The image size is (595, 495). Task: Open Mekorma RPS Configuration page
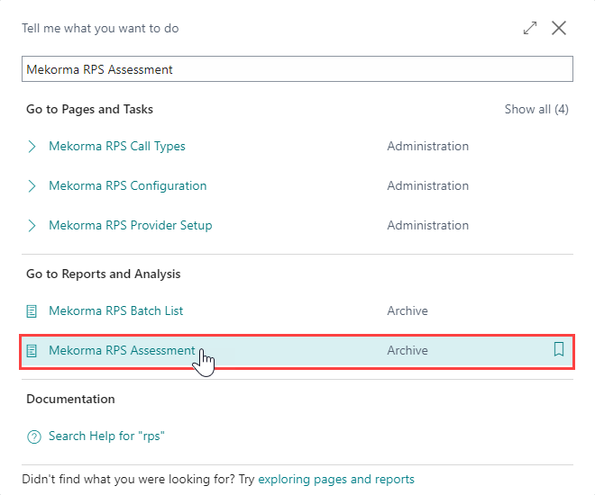click(127, 185)
